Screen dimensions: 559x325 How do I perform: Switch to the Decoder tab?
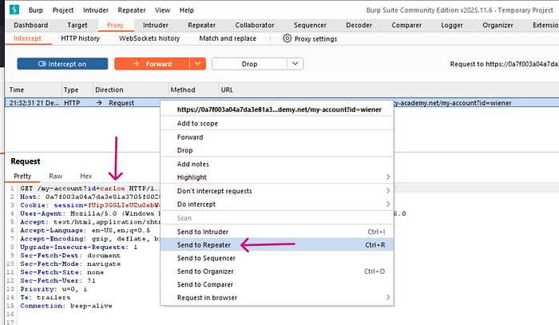click(x=359, y=26)
